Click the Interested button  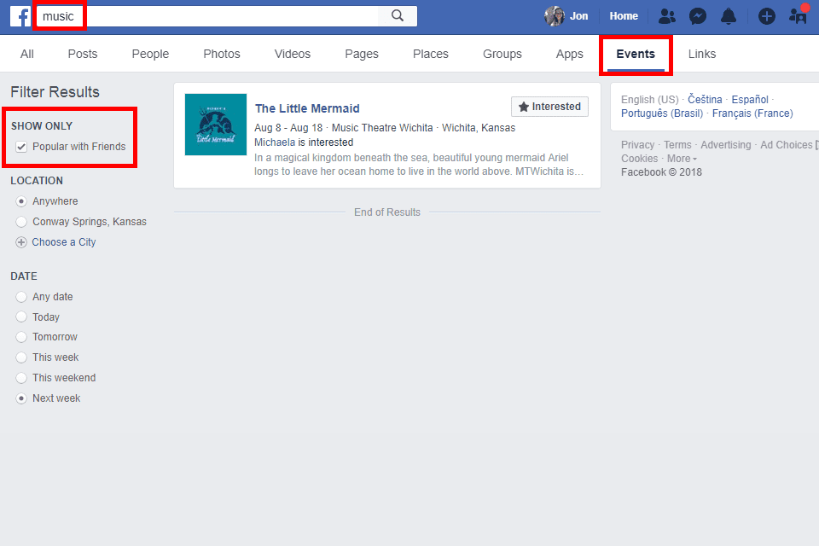(x=549, y=107)
